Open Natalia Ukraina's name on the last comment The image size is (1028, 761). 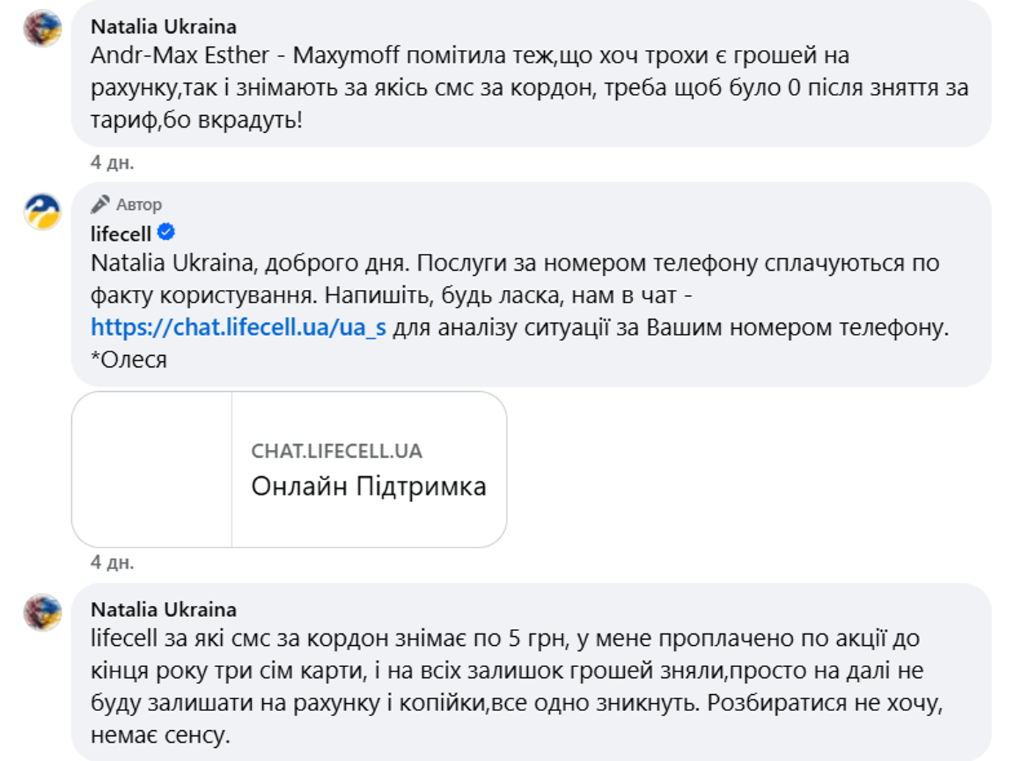coord(163,610)
